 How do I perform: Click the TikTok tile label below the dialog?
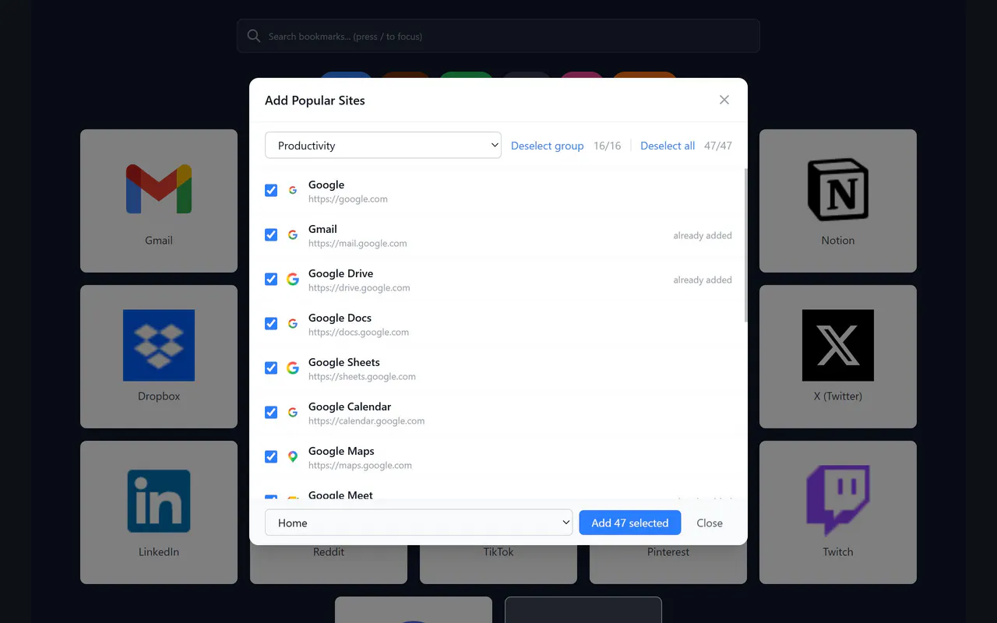498,551
